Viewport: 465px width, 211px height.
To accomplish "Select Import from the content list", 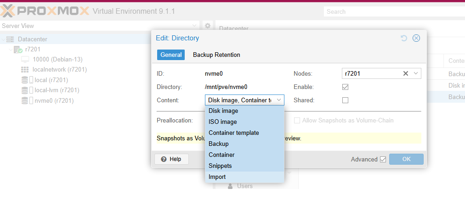I will tap(217, 177).
